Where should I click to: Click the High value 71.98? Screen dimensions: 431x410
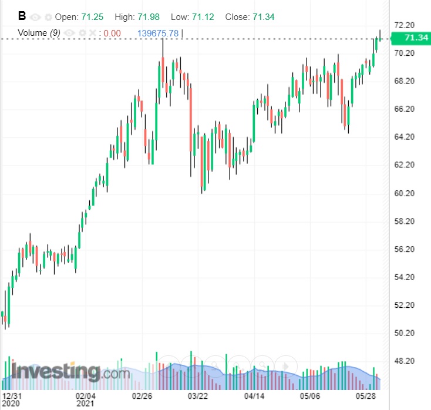(149, 17)
